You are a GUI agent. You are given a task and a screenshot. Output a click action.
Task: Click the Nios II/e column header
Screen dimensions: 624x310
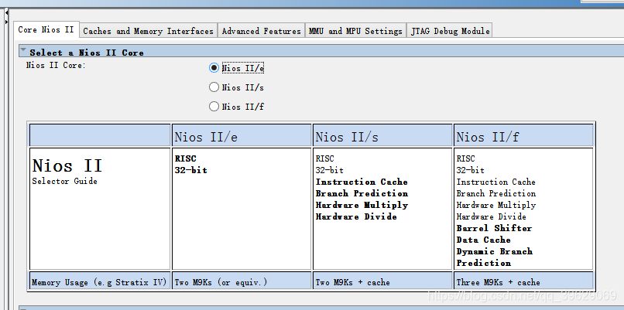tap(242, 135)
